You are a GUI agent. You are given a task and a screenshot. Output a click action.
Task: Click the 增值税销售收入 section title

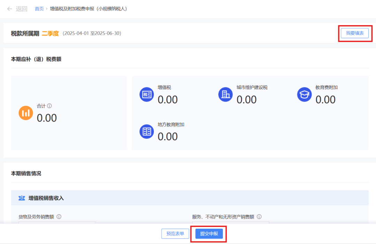tap(46, 198)
